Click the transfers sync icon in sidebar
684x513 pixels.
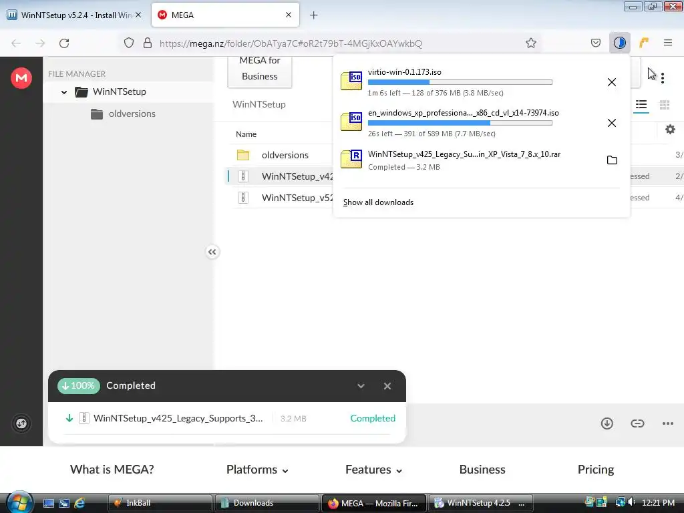pos(21,423)
